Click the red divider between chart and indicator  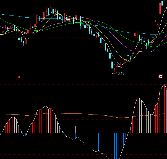click(x=83, y=78)
